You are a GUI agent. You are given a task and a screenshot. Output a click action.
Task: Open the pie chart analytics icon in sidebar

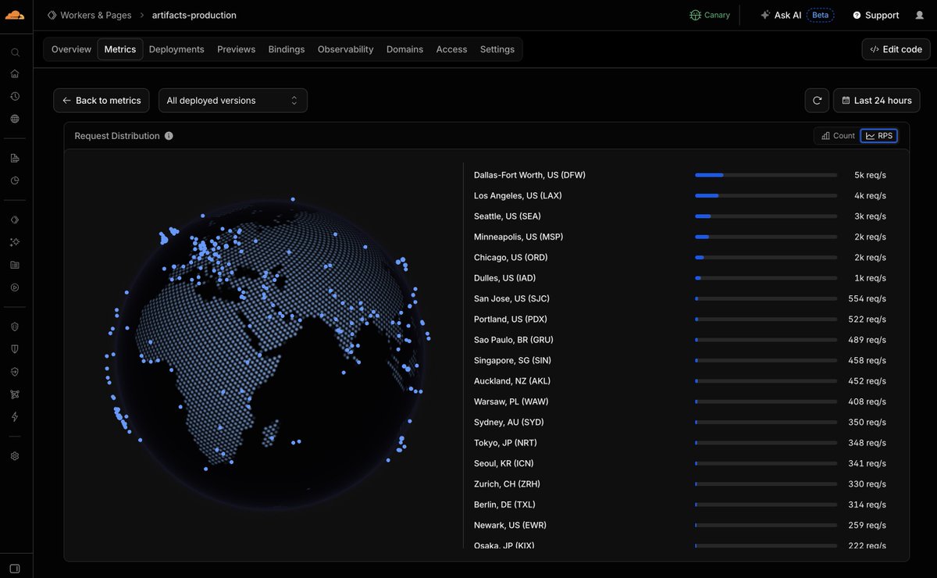[15, 180]
